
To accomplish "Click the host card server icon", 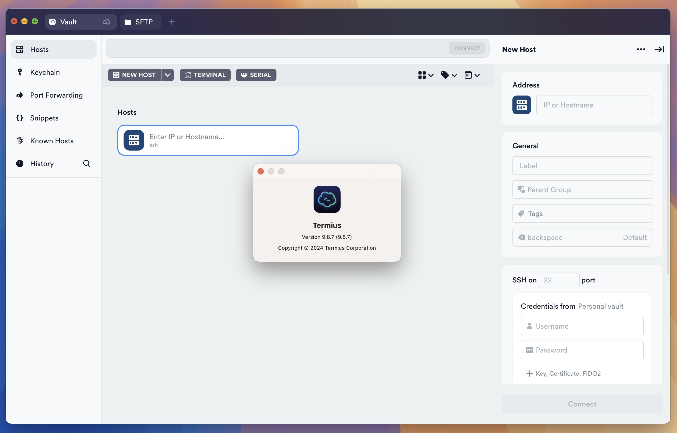I will tap(134, 140).
